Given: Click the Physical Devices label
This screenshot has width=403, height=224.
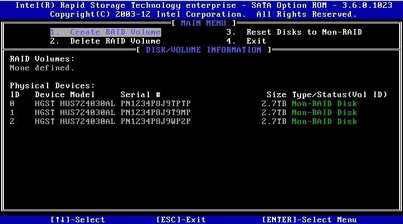Looking at the screenshot, I should pos(52,85).
